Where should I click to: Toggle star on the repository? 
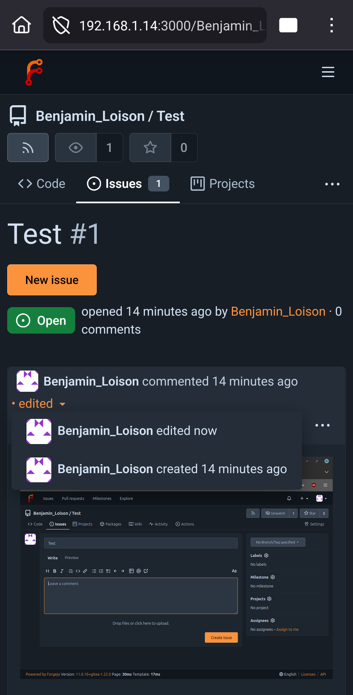point(150,148)
